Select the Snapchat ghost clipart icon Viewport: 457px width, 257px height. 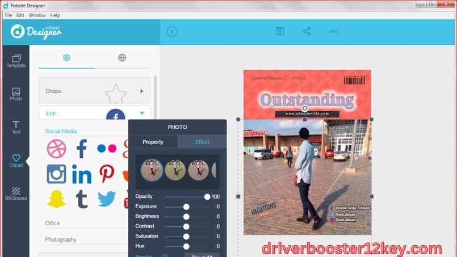56,199
